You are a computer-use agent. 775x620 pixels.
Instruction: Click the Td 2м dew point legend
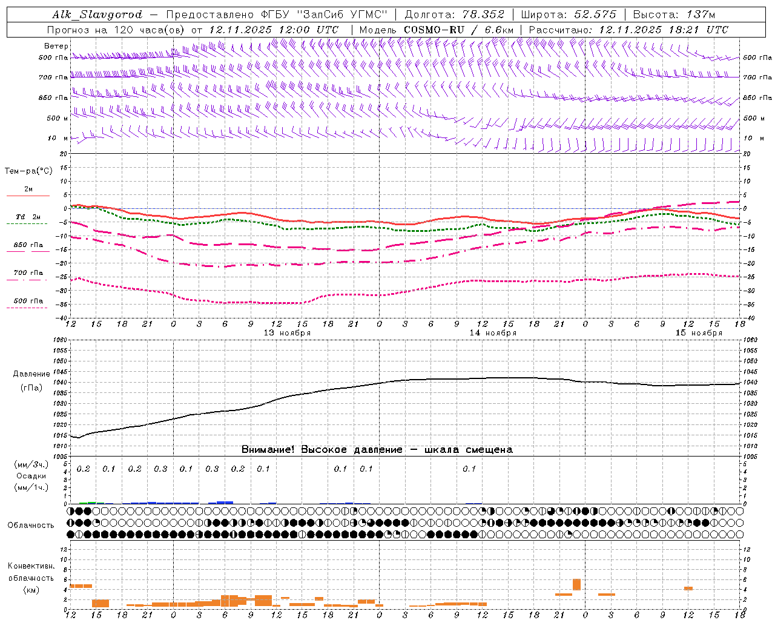(28, 220)
